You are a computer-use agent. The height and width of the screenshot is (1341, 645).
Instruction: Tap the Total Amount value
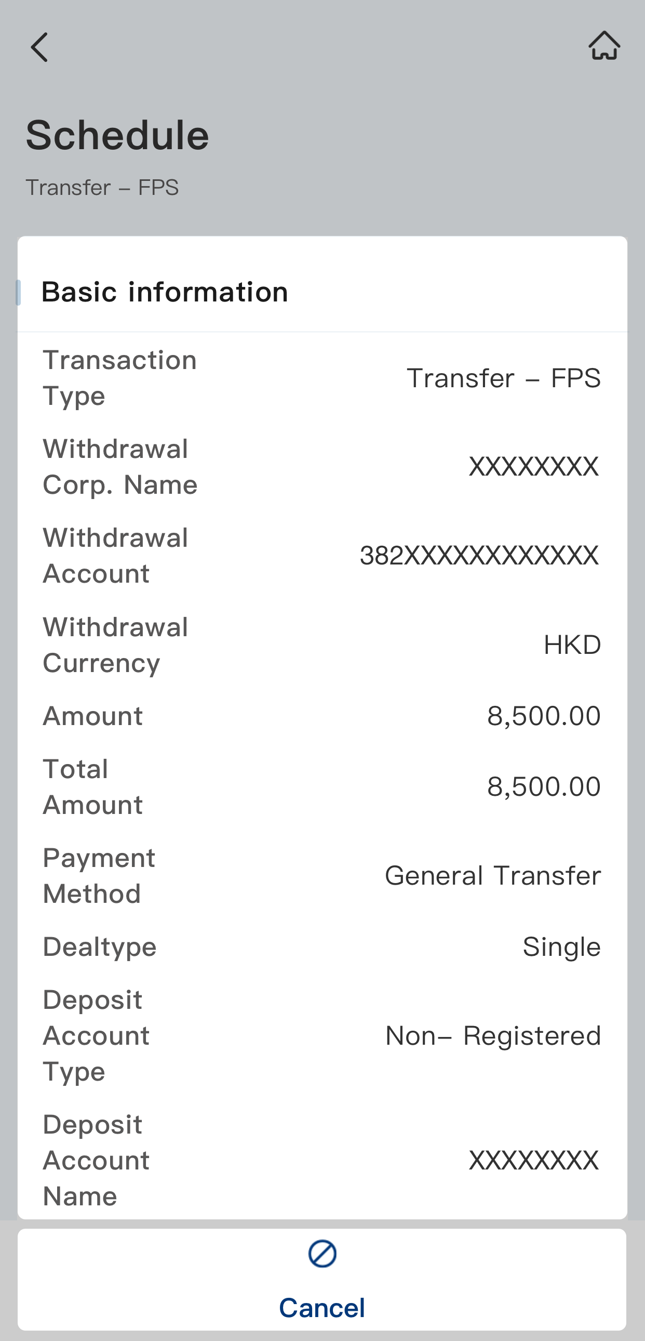click(x=544, y=786)
